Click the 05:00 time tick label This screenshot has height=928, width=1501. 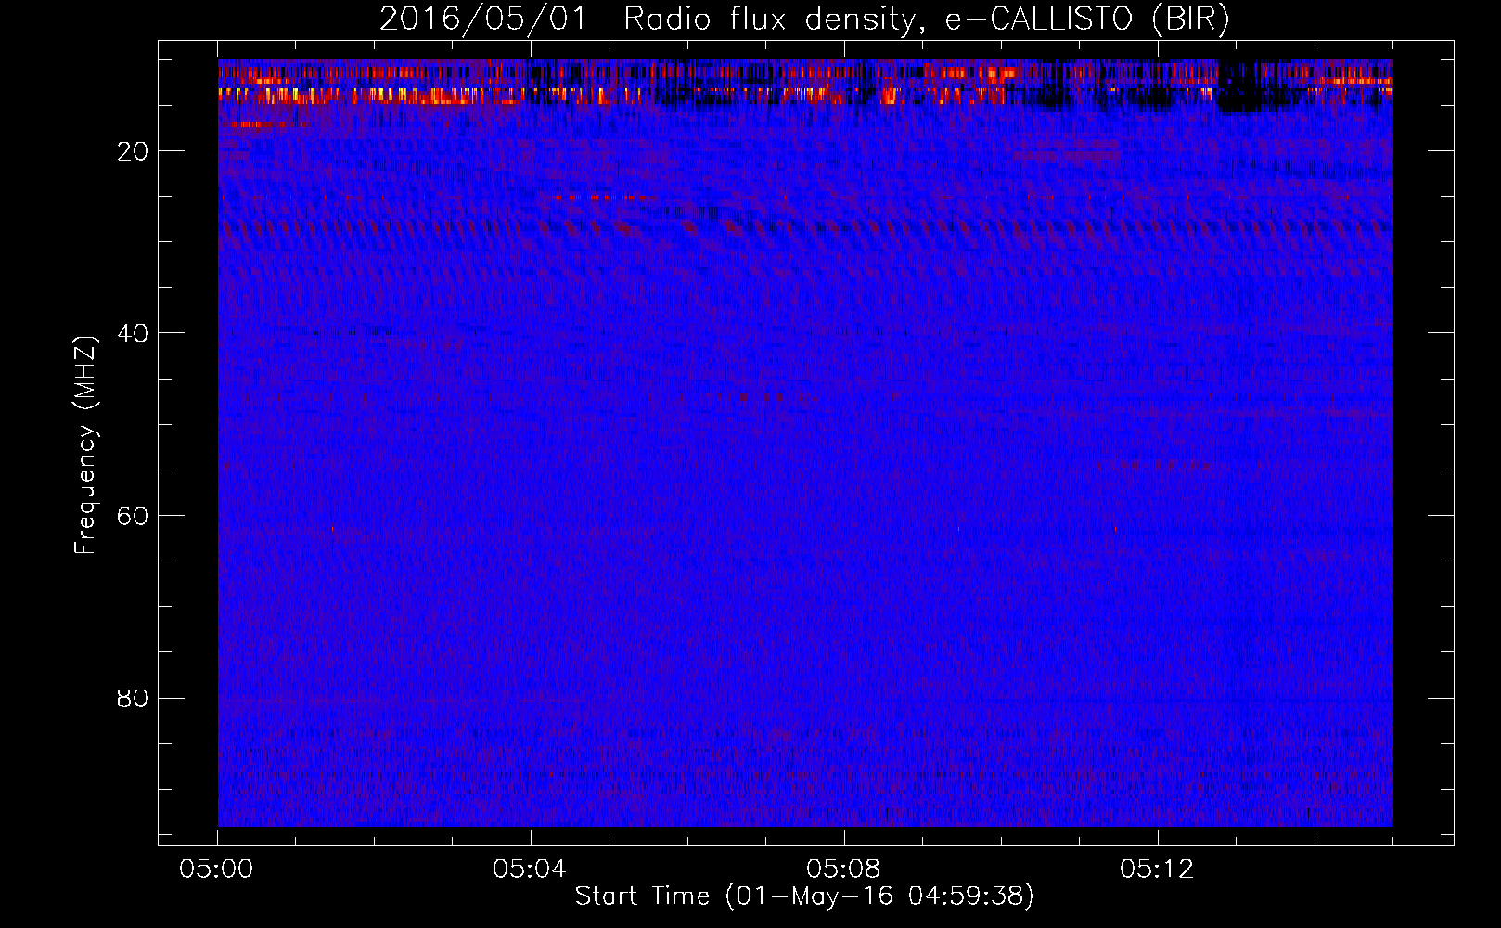click(x=217, y=870)
